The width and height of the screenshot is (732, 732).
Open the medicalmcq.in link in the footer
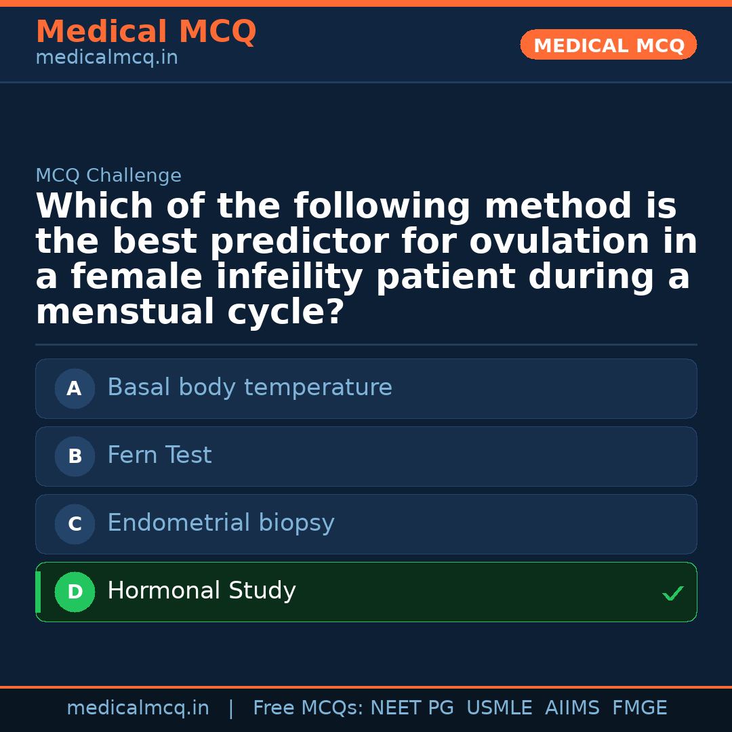(x=138, y=708)
